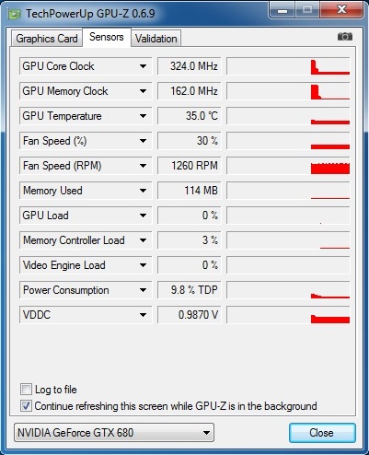369x455 pixels.
Task: Click the GPU-Z app icon in title bar
Action: [x=15, y=14]
